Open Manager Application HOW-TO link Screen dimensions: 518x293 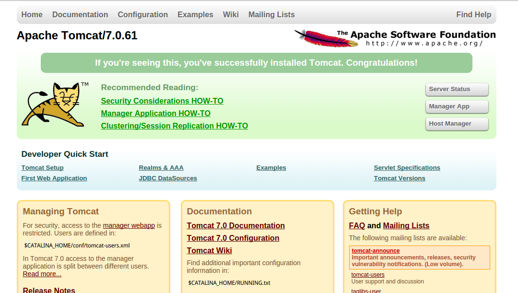pyautogui.click(x=155, y=113)
